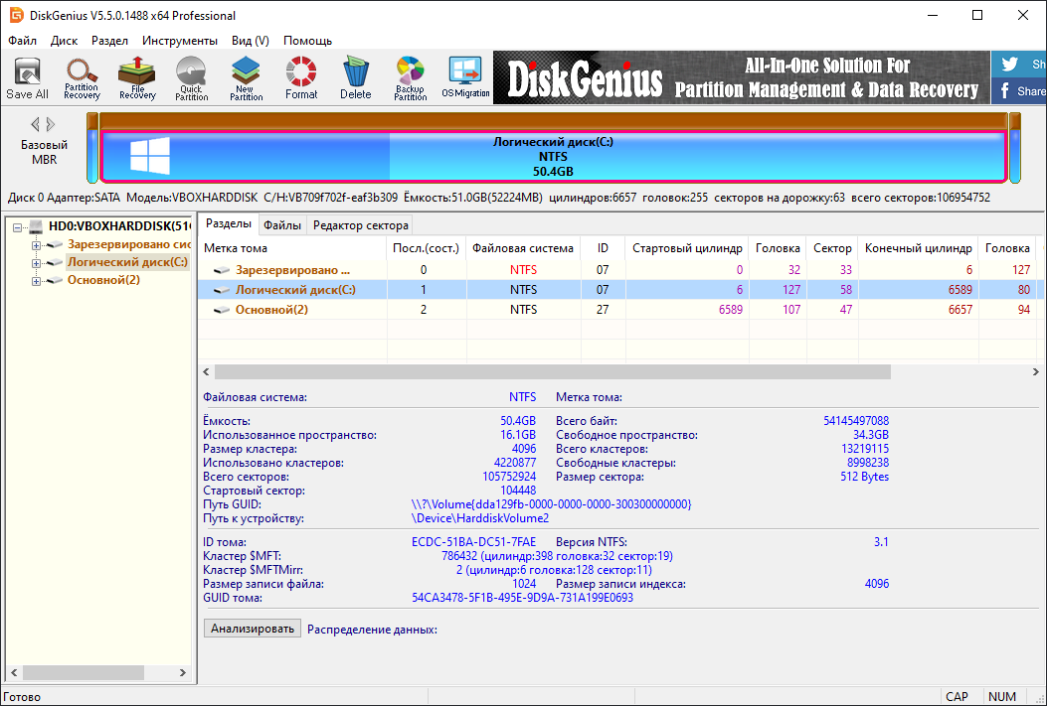Expand the Основной(2) tree node
1047x706 pixels.
(37, 281)
